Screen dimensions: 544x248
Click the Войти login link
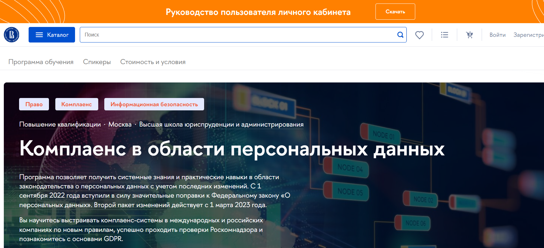coord(497,35)
